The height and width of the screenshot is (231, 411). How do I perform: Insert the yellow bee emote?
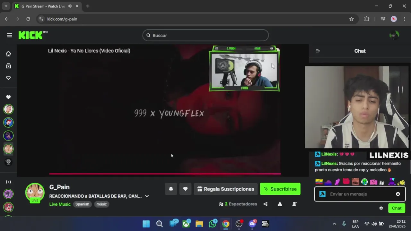point(401,182)
